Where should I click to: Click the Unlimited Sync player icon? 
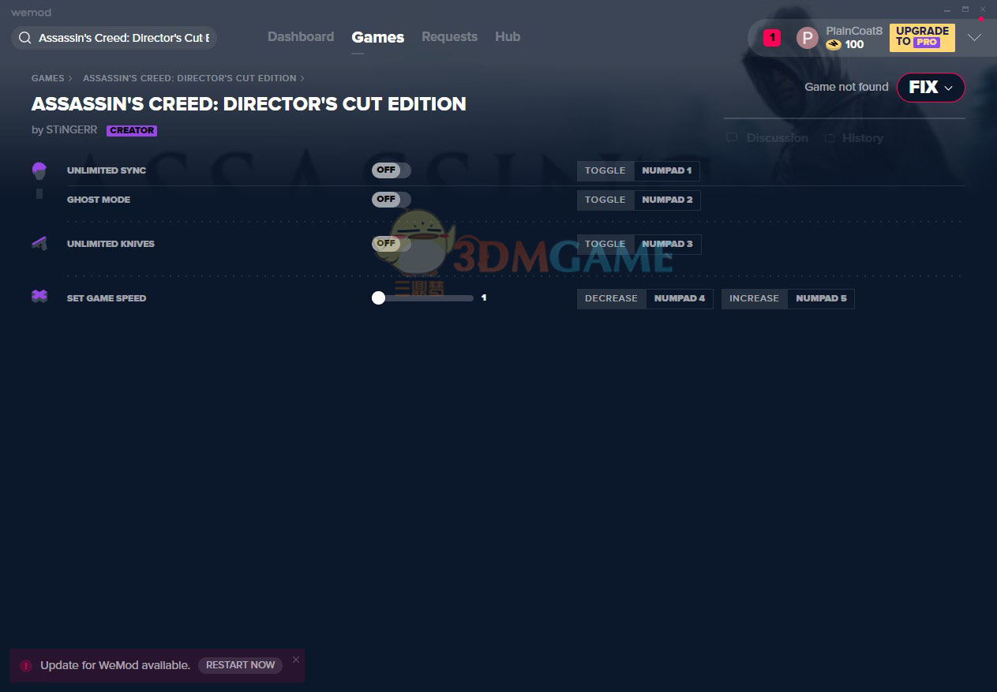pos(39,170)
